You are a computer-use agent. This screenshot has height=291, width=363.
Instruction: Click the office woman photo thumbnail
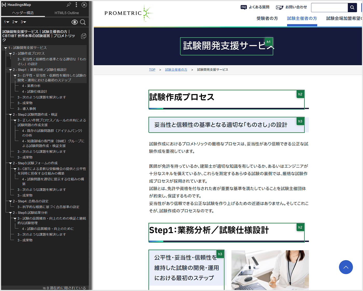click(x=270, y=270)
